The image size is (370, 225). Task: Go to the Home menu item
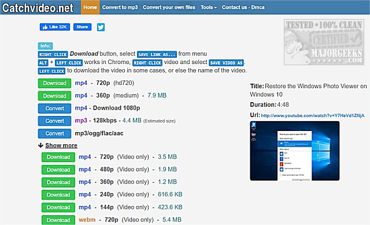90,7
